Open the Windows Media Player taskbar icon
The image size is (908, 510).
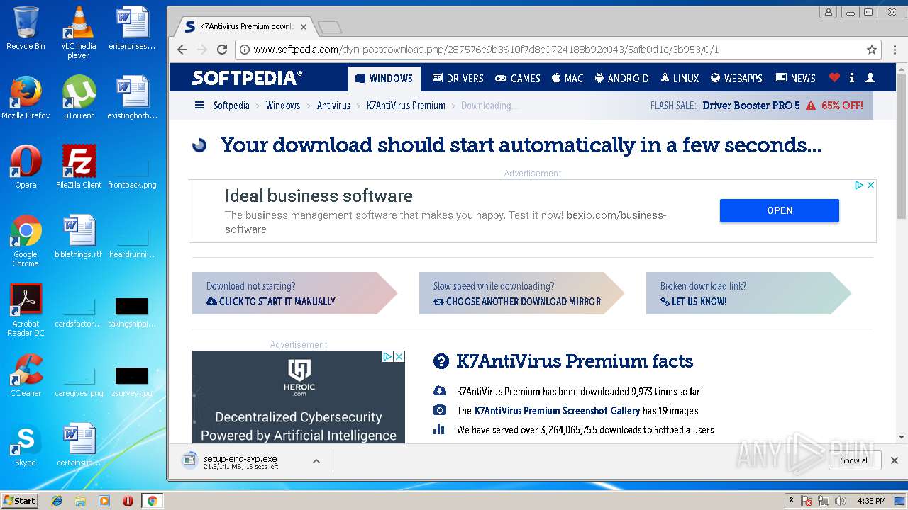[x=104, y=501]
